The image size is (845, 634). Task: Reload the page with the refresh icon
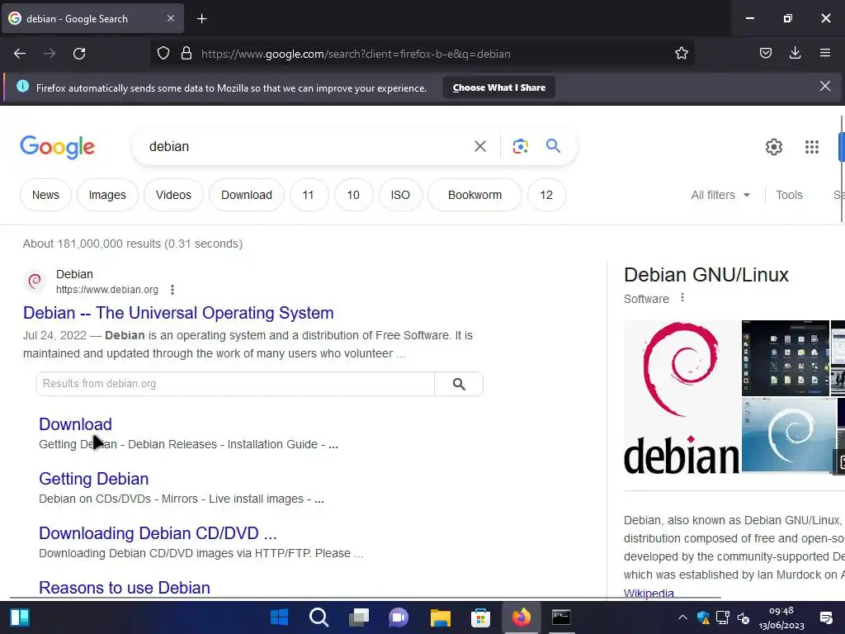pyautogui.click(x=79, y=54)
